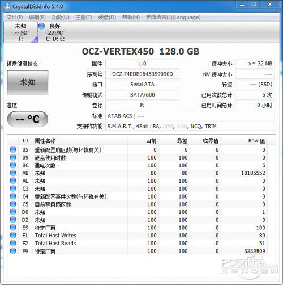
Task: Click the 临界值 column header
Action: tap(205, 141)
